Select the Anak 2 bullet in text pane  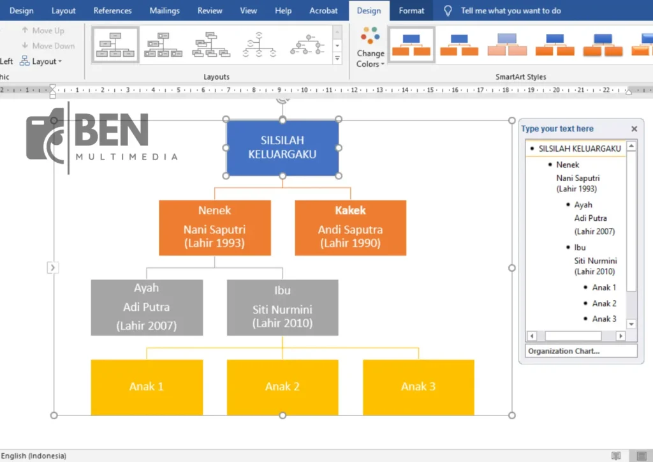click(x=604, y=303)
